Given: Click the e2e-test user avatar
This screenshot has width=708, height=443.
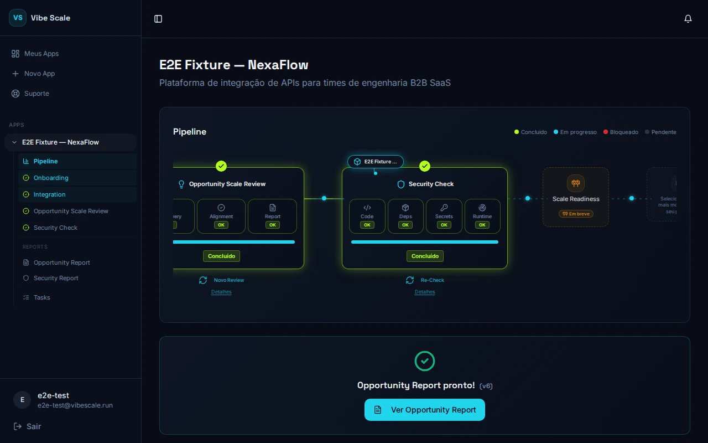Looking at the screenshot, I should pos(22,400).
